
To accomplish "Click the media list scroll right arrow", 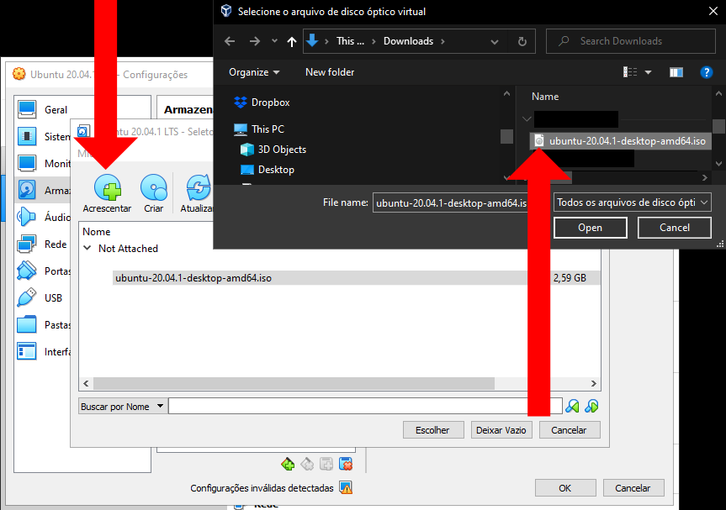I will (594, 383).
